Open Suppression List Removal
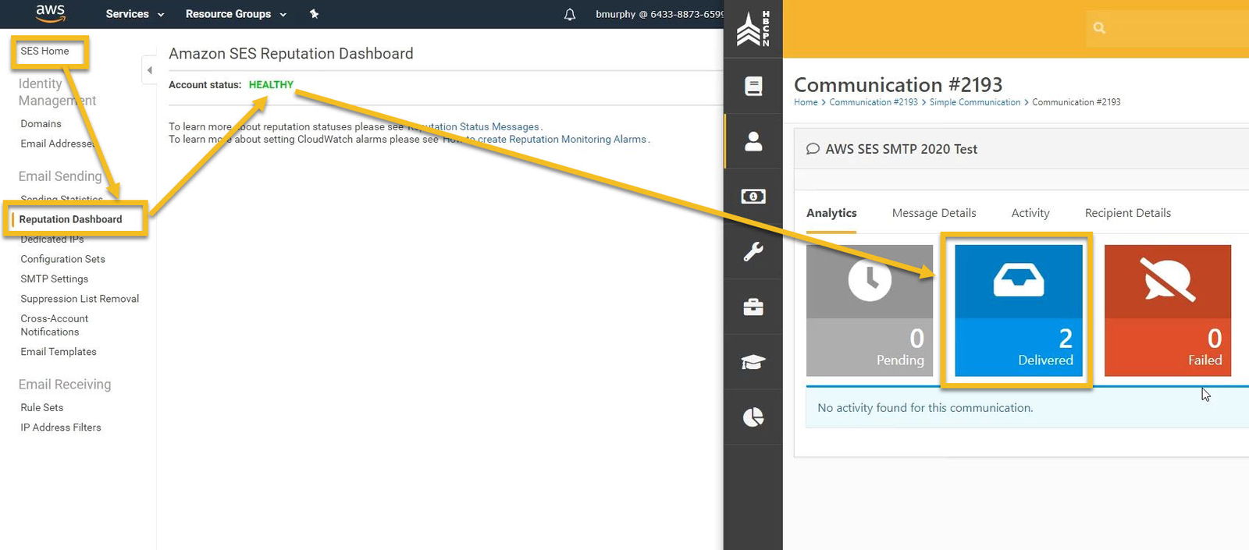1249x550 pixels. click(80, 299)
